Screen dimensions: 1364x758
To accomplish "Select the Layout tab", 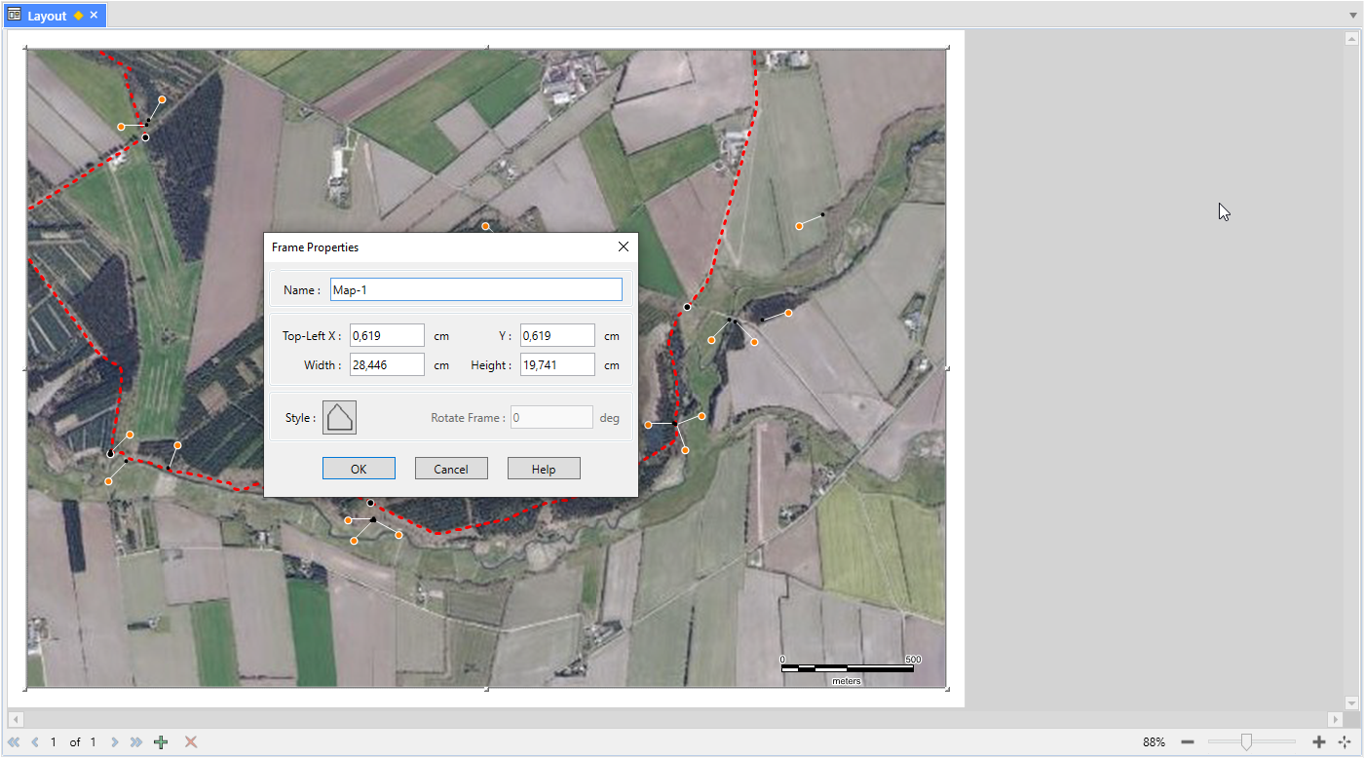I will point(49,15).
